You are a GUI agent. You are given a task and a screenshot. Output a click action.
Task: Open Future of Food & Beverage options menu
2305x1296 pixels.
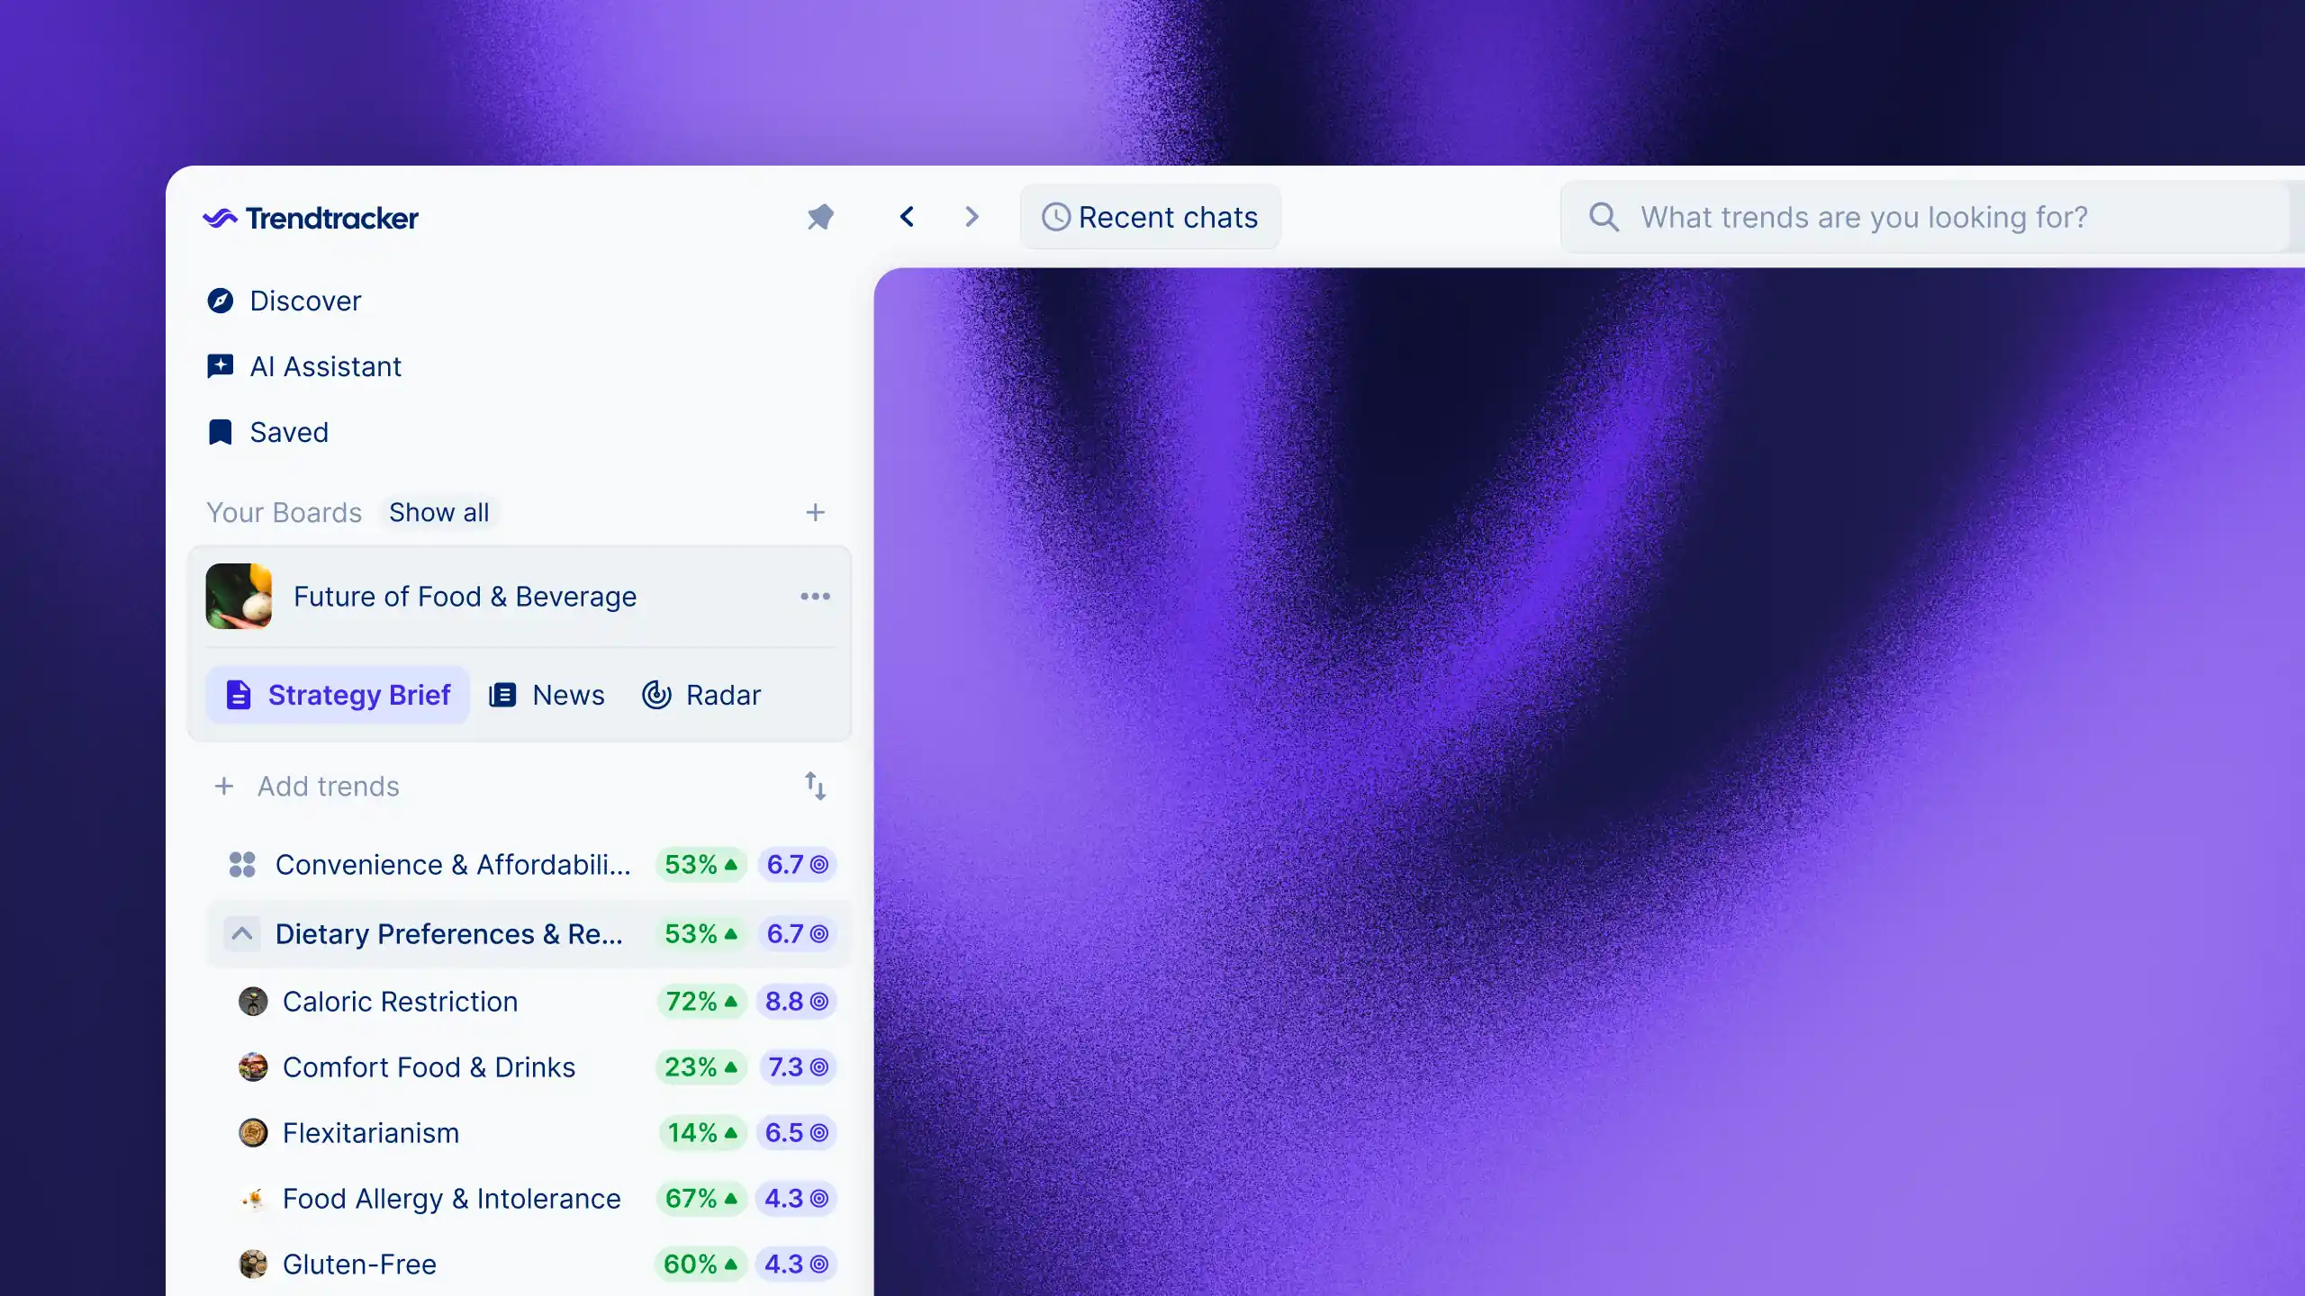[815, 597]
